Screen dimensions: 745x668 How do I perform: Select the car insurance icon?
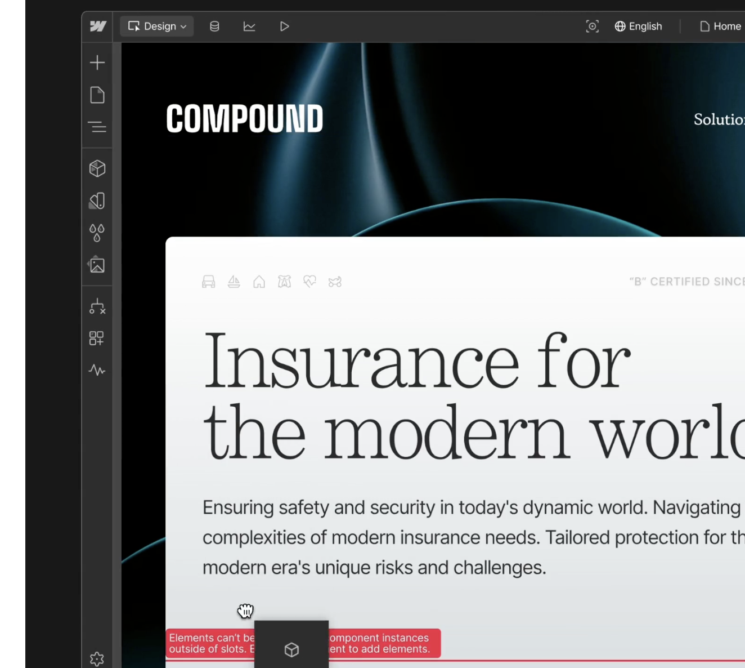pos(209,282)
